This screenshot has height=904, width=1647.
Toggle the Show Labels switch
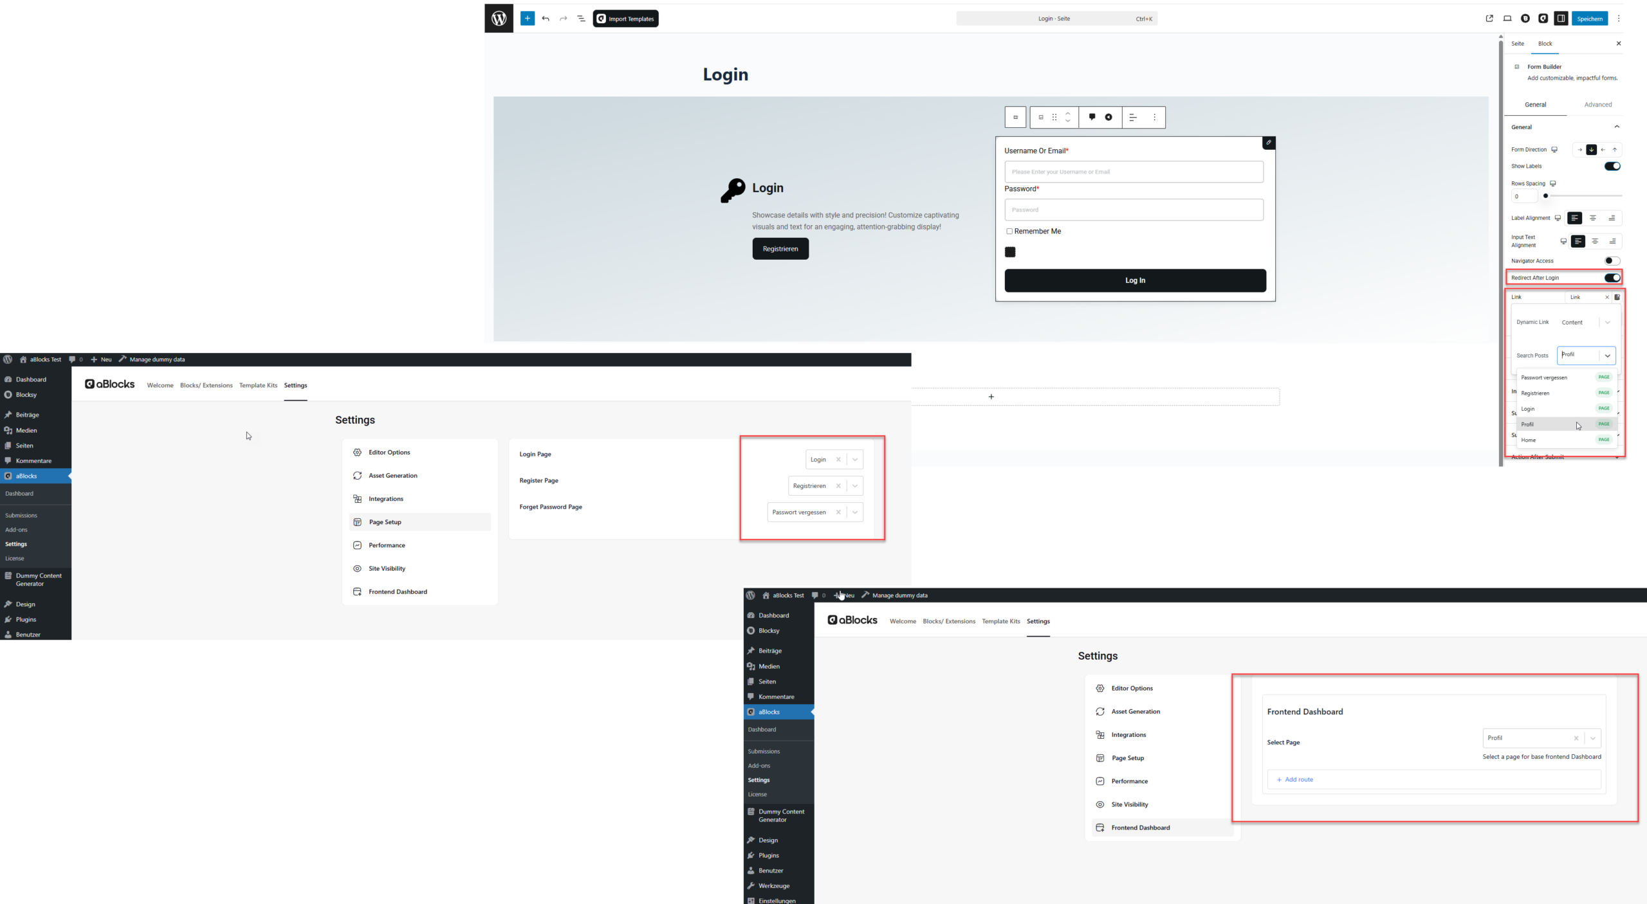[1612, 167]
